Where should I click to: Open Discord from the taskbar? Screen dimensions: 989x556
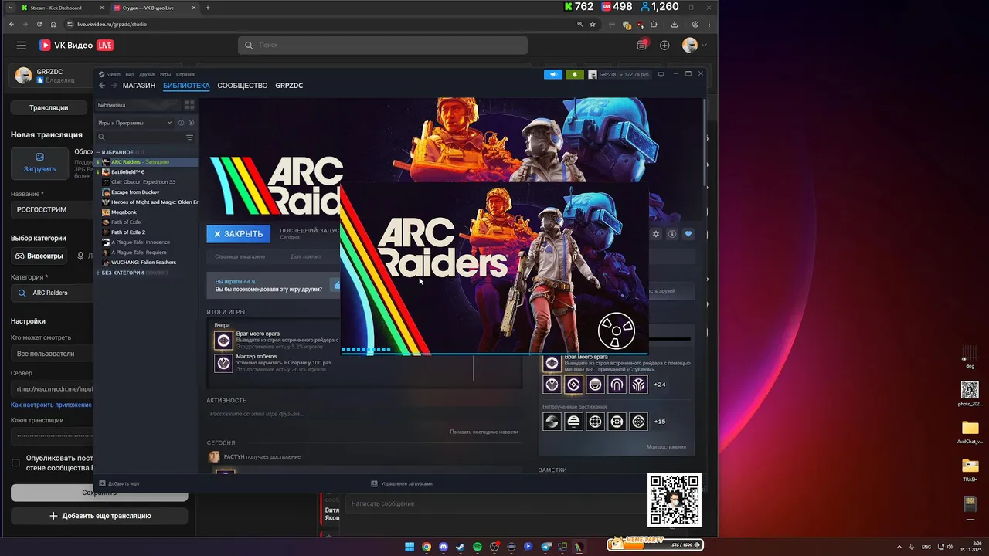tap(444, 547)
